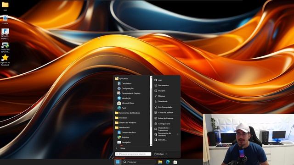This screenshot has height=165, width=294.
Task: Select the DESINST... MENU desktop shortcut
Action: pyautogui.click(x=5, y=34)
